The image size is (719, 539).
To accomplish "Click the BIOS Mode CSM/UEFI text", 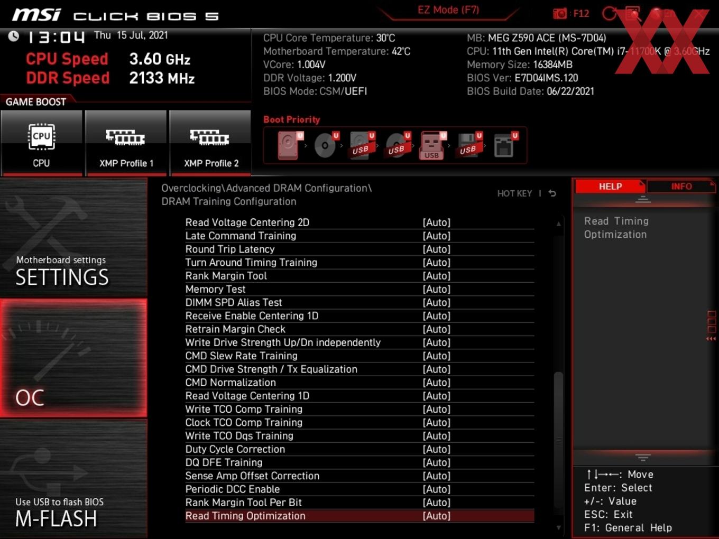I will pos(315,91).
